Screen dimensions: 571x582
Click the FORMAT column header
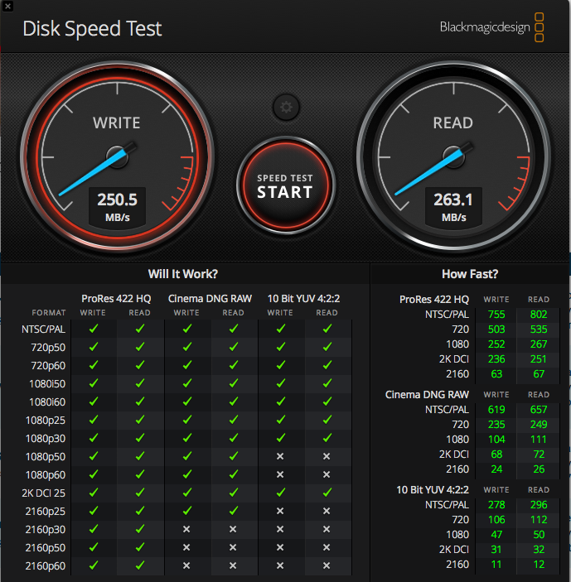point(49,313)
